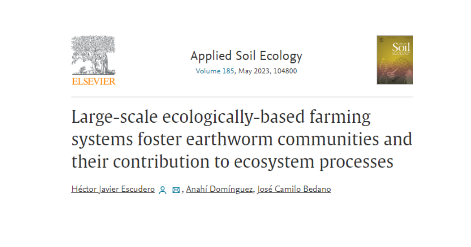Open the Applied Soil Ecology cover thumbnail

point(394,60)
